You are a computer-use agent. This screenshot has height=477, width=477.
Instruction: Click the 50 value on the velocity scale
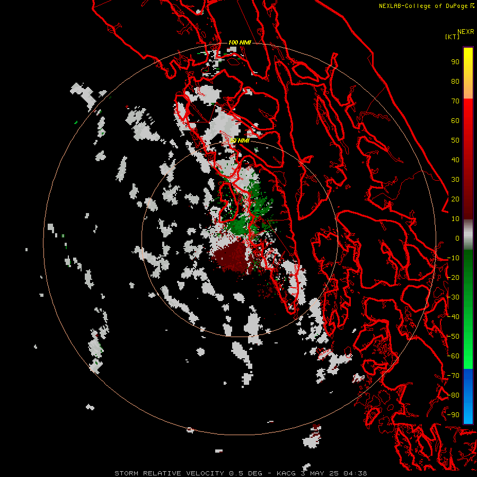click(455, 140)
